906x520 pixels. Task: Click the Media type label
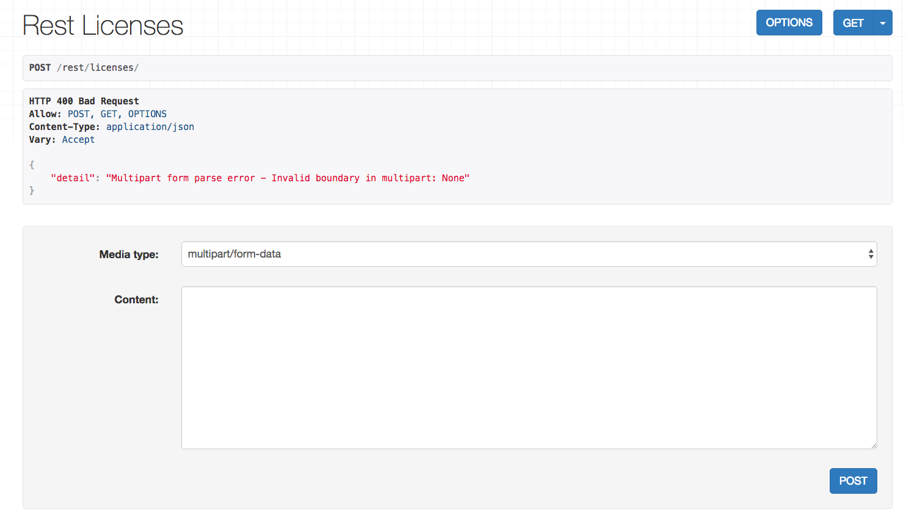(129, 255)
